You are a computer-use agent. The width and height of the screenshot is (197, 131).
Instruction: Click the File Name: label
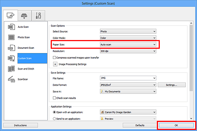(x=58, y=79)
